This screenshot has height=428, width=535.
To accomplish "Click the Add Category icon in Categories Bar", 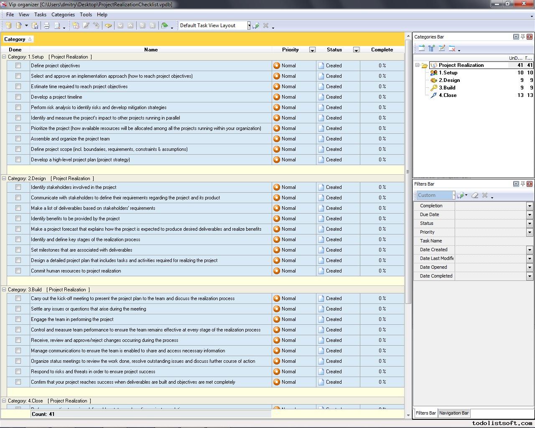I will coord(421,48).
